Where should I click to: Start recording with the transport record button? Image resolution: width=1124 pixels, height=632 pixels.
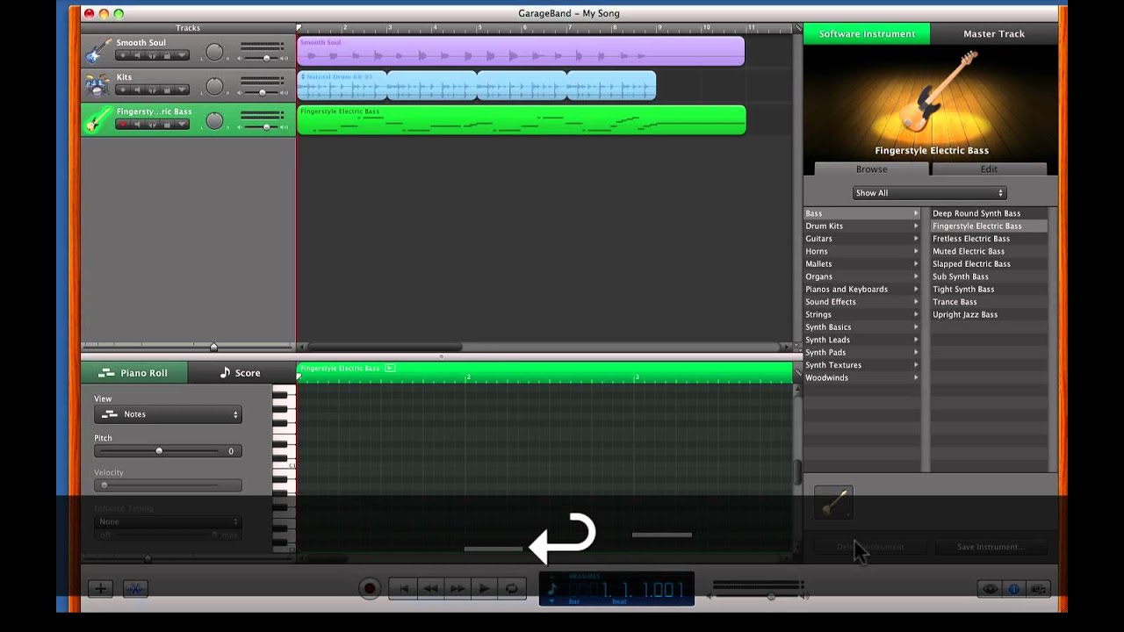(370, 589)
